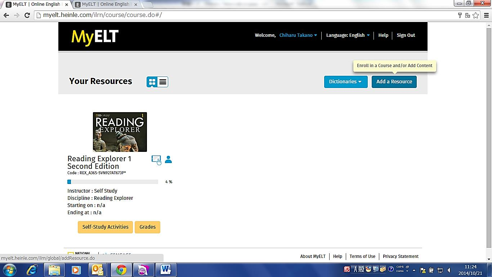Click Sign Out
The height and width of the screenshot is (277, 492).
[x=406, y=35]
